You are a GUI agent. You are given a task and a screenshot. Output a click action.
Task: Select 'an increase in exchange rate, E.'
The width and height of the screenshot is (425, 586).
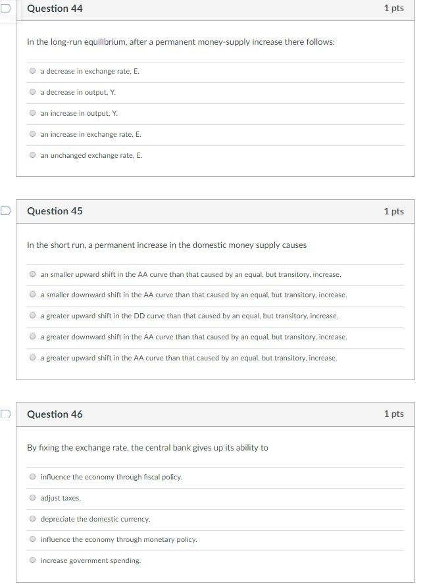pyautogui.click(x=32, y=134)
